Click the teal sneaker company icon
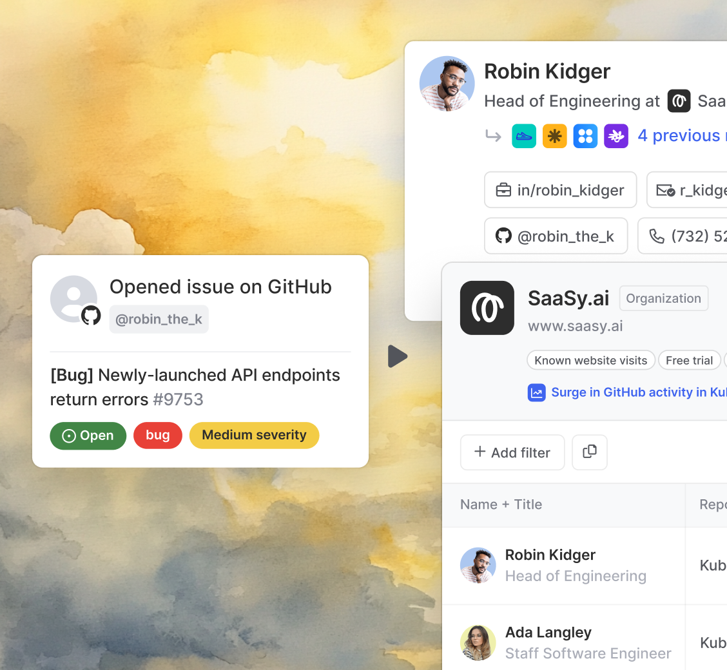The image size is (727, 670). (524, 136)
